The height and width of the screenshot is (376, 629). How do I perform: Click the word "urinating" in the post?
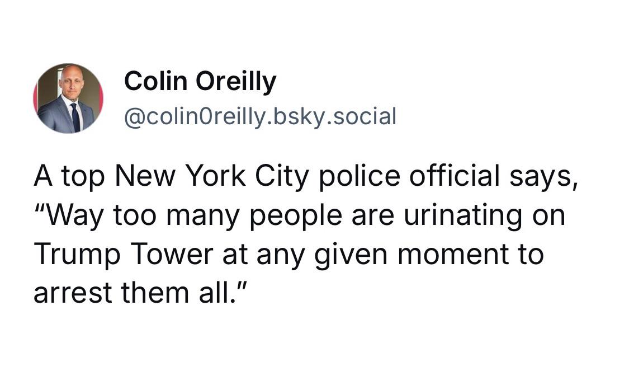pyautogui.click(x=463, y=215)
